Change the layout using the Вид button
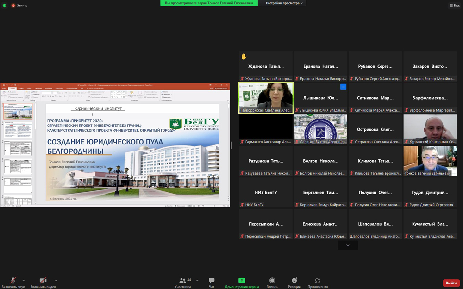This screenshot has width=463, height=289. point(454,6)
